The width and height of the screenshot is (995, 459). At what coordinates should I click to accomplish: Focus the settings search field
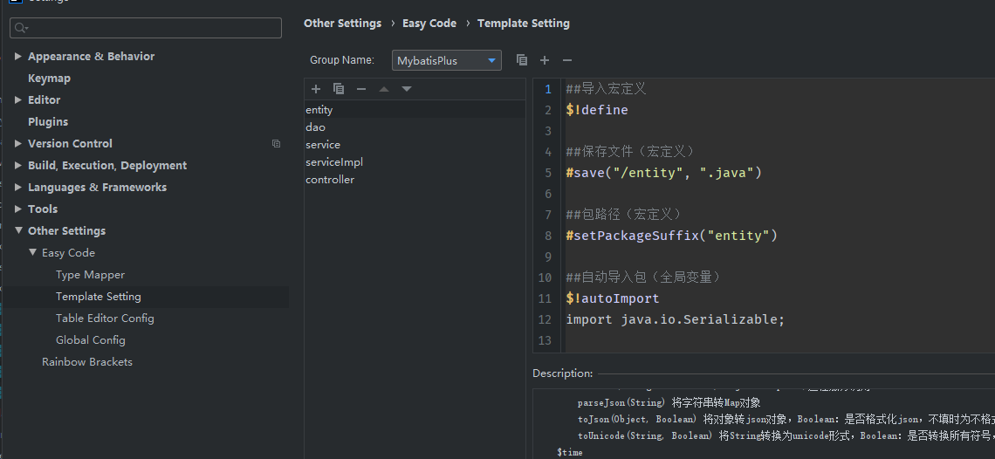[146, 27]
